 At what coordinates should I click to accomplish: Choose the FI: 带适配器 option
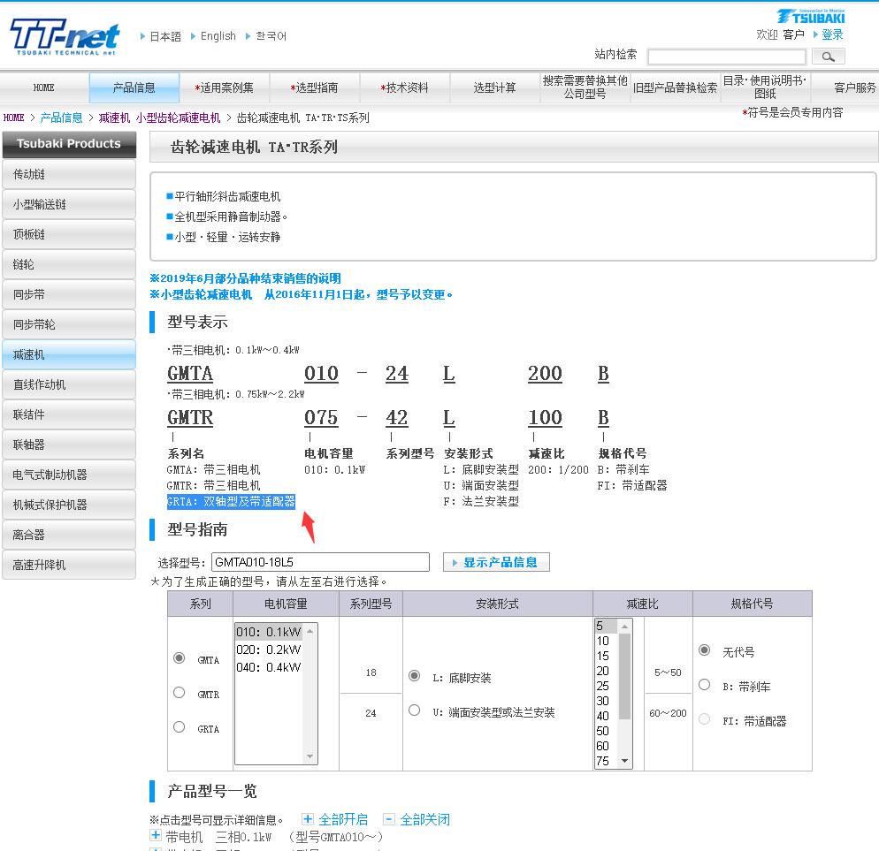(x=704, y=719)
